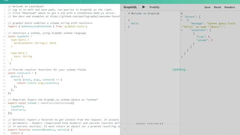Collapse the "locations" array fold arrow
240x135 pixels.
click(181, 30)
